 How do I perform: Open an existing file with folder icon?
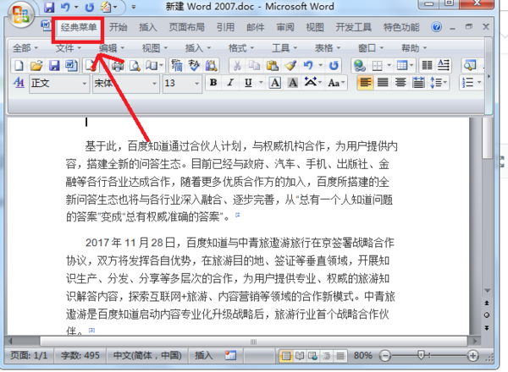[x=36, y=65]
